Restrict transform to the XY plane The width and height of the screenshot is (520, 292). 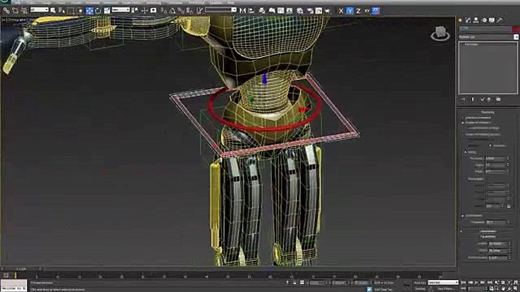366,11
